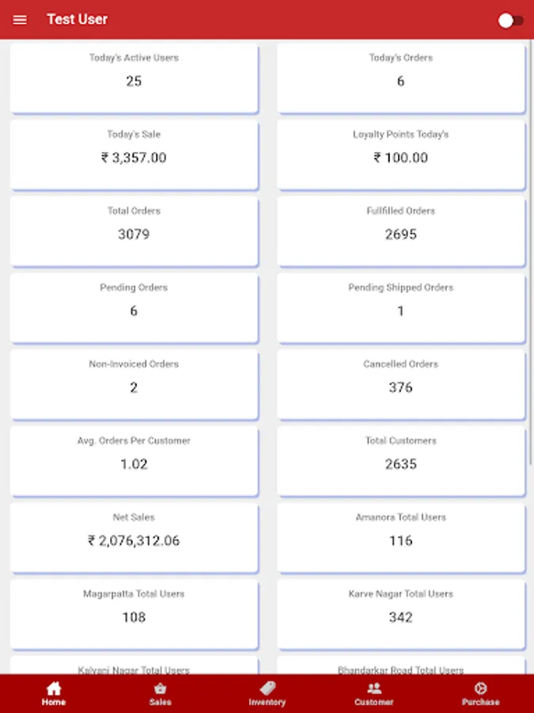View the Cancelled Orders card
The width and height of the screenshot is (534, 713).
click(400, 384)
